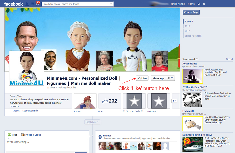
Task: Jump to Joined Facebook in timeline
Action: point(193,36)
